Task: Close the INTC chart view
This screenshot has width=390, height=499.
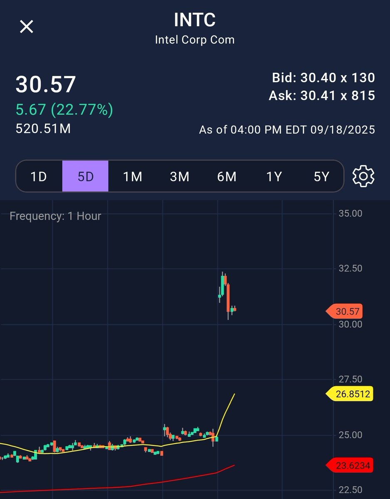Action: 27,27
